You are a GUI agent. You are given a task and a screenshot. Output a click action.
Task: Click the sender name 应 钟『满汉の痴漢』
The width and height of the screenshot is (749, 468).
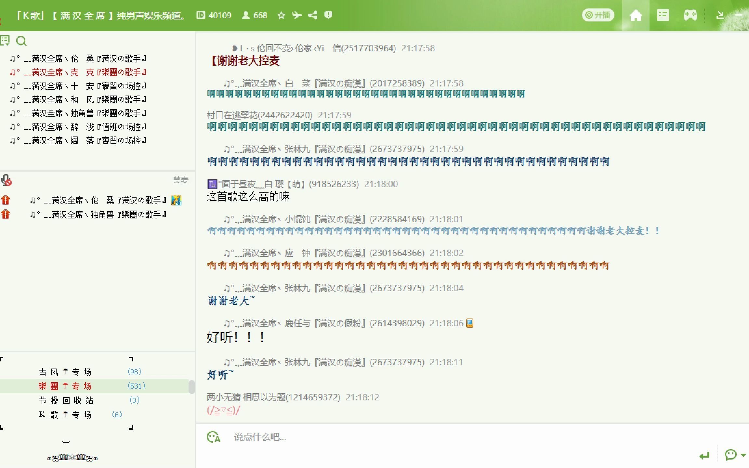(324, 253)
